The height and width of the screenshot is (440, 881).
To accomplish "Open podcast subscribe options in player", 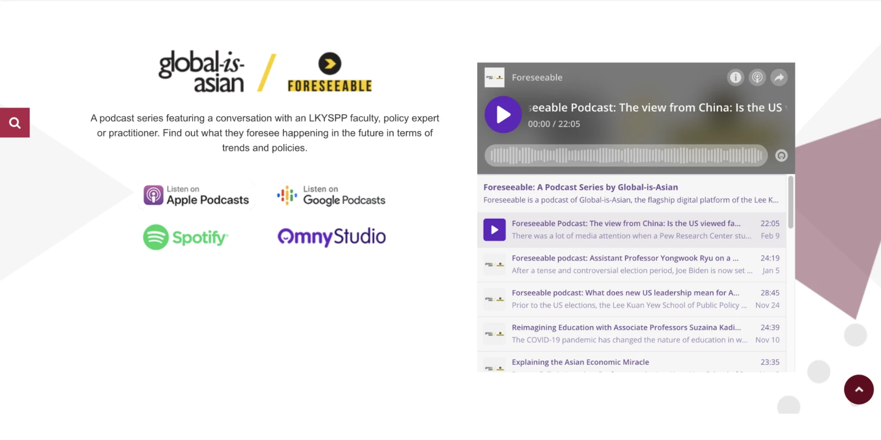I will 757,77.
